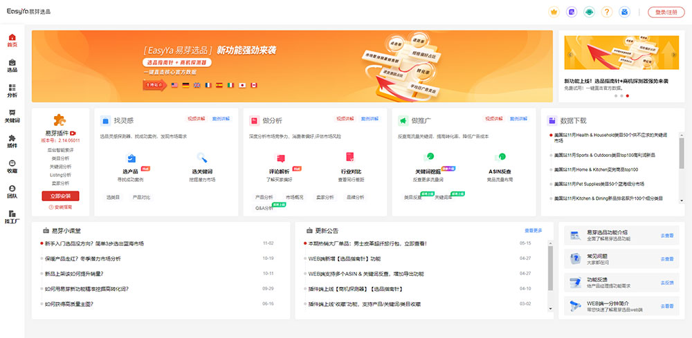Click the 登录/注册 button
The width and height of the screenshot is (692, 338).
(x=666, y=12)
